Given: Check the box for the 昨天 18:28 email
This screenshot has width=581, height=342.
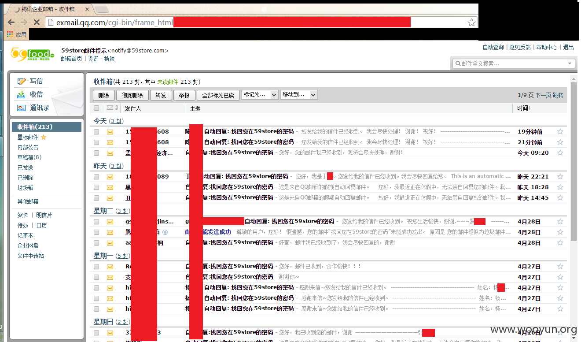Looking at the screenshot, I should (96, 187).
